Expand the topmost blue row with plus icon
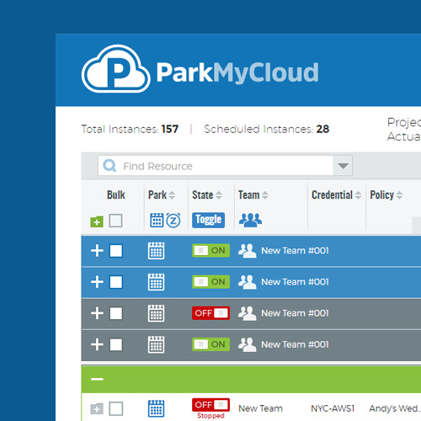This screenshot has height=421, width=421. pos(97,251)
